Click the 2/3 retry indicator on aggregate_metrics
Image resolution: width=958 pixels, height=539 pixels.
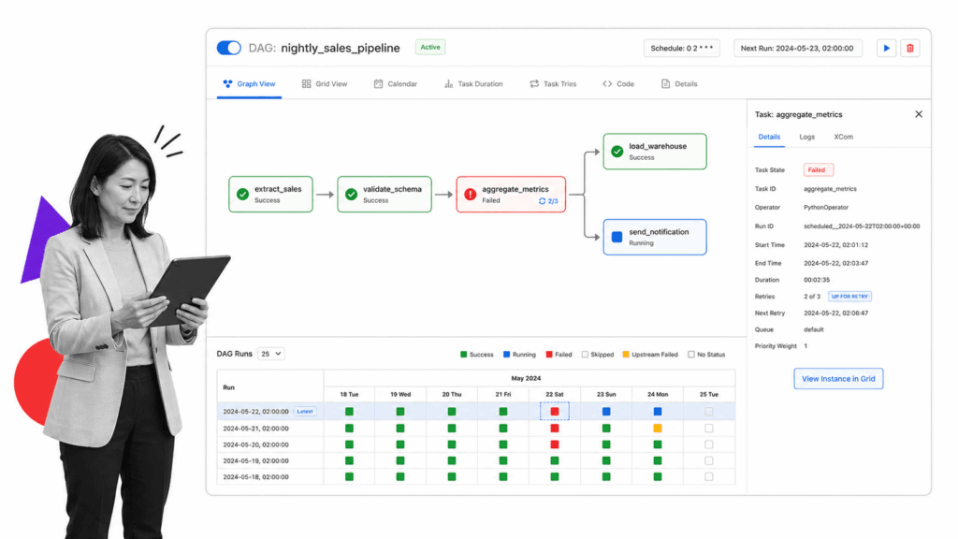(548, 201)
